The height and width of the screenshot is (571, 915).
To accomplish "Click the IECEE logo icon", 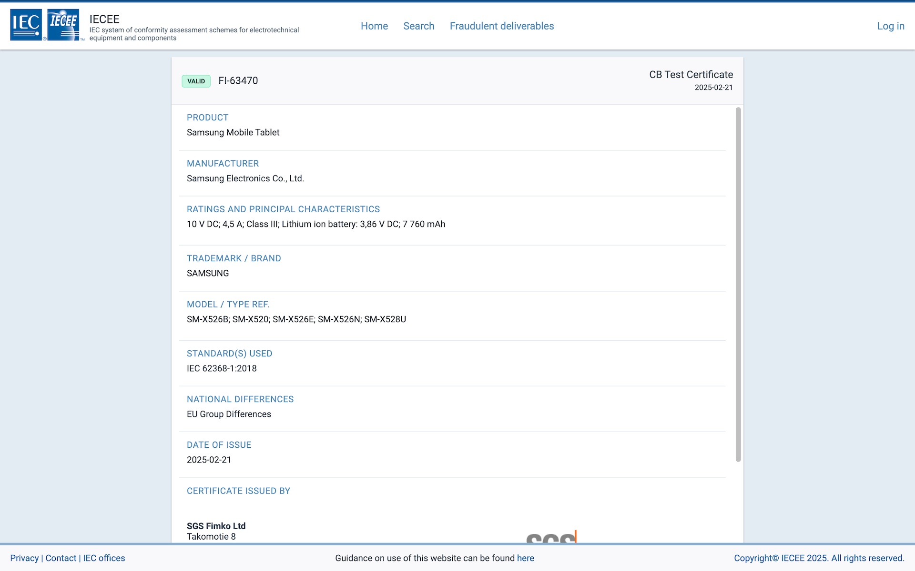I will coord(63,25).
